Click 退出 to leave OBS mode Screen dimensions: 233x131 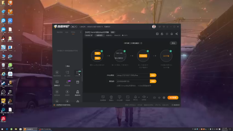tap(173, 43)
